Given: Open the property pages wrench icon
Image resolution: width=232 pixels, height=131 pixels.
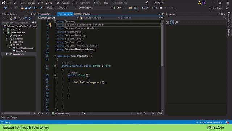Looking at the screenshot, I should pos(177,23).
